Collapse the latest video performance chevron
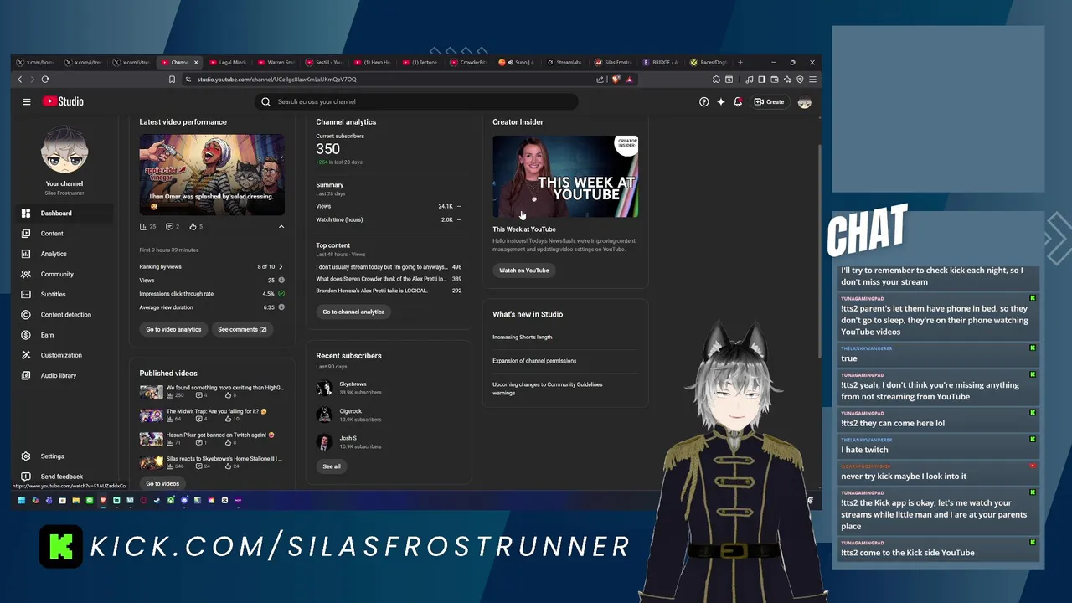Image resolution: width=1072 pixels, height=603 pixels. click(281, 227)
